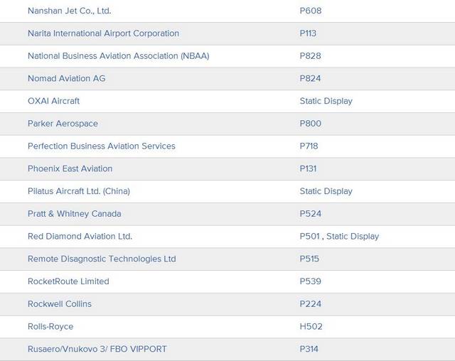Select the Nomad Aviation AG exhibitor
Screen dimensions: 455x361
pos(66,78)
